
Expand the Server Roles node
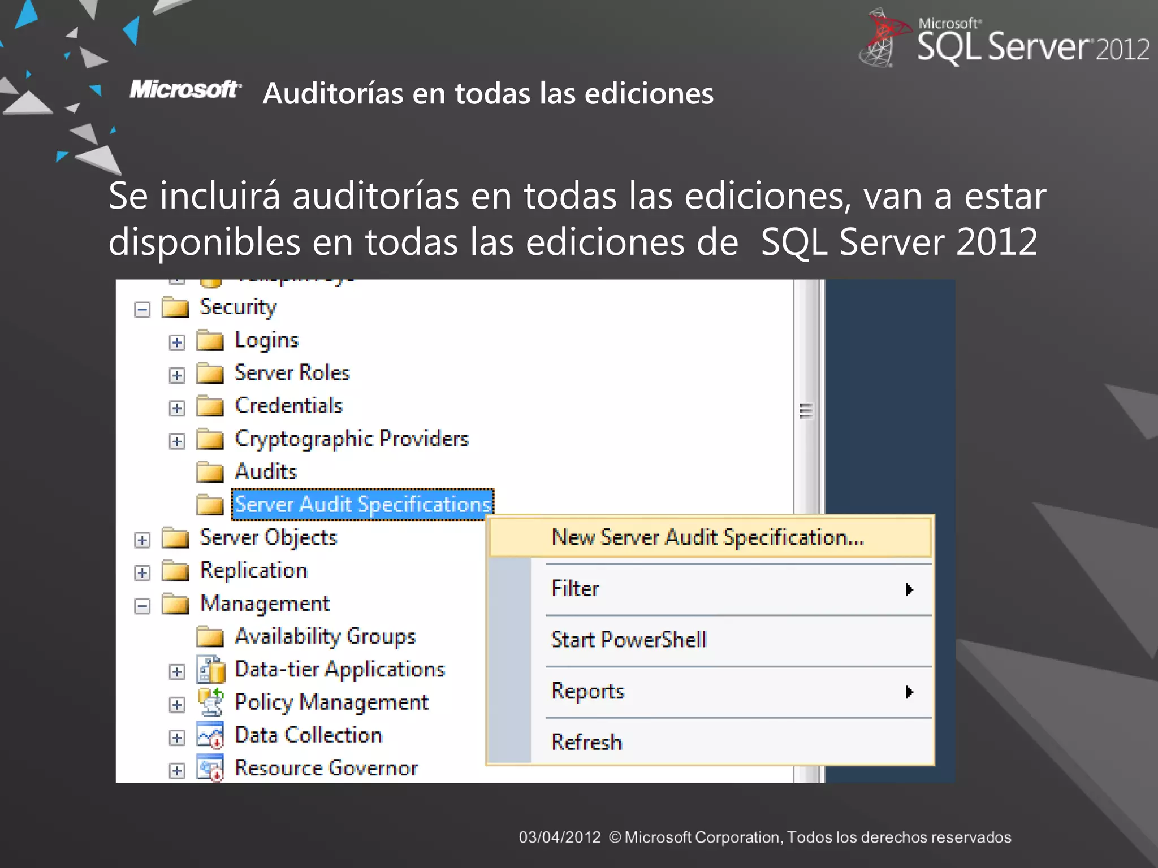click(x=177, y=375)
